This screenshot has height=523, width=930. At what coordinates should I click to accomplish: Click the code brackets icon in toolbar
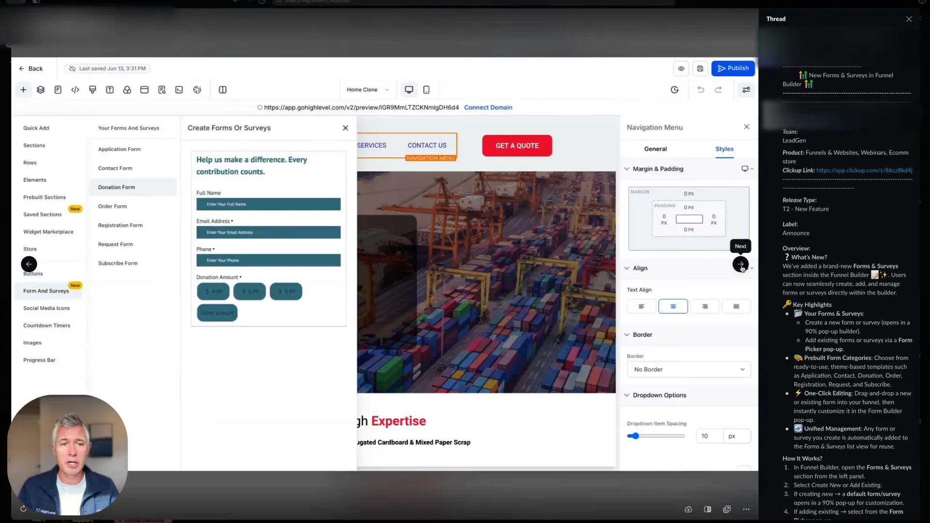pyautogui.click(x=75, y=90)
